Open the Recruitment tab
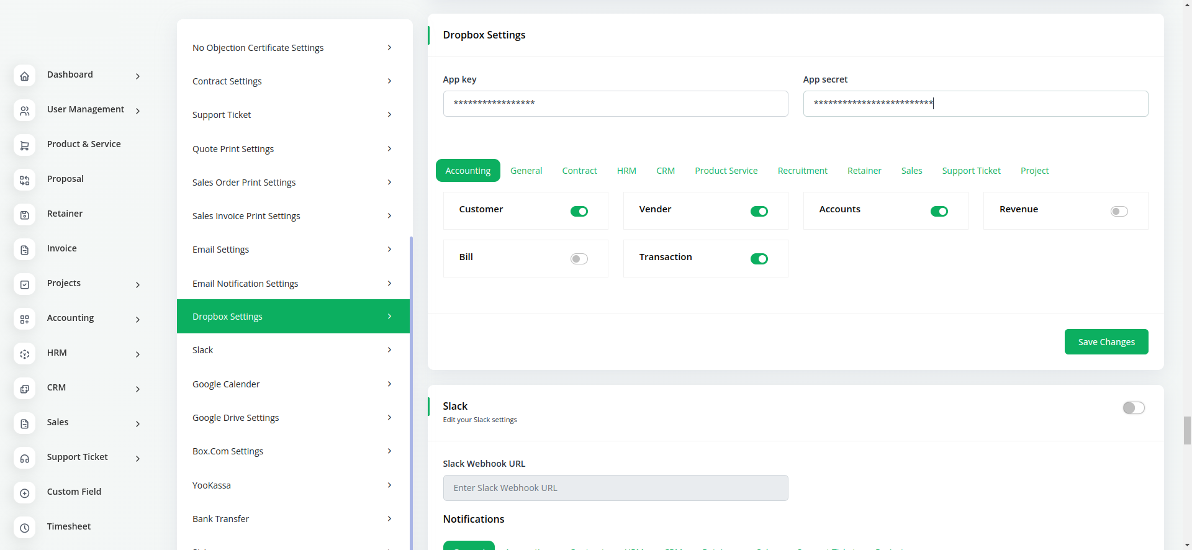This screenshot has height=550, width=1192. coord(802,171)
